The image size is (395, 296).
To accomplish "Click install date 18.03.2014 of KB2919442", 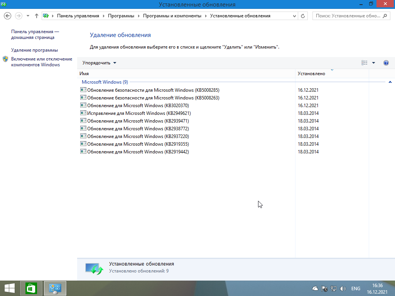I will (308, 152).
